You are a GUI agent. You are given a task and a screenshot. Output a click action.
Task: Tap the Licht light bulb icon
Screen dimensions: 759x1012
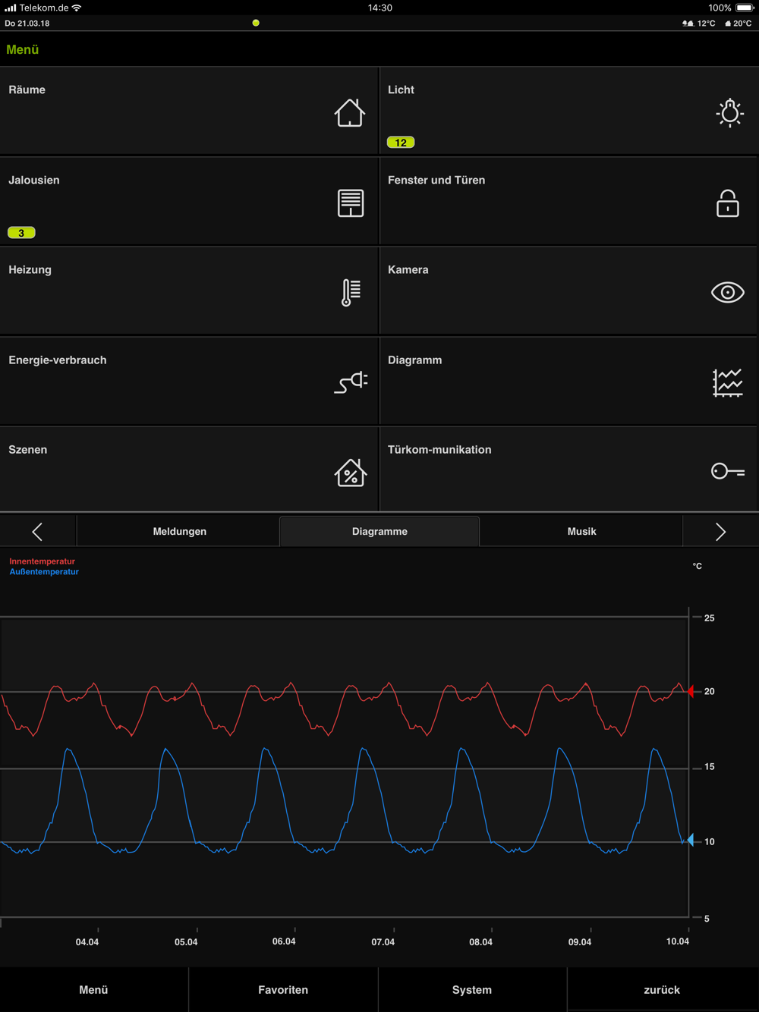click(x=729, y=112)
